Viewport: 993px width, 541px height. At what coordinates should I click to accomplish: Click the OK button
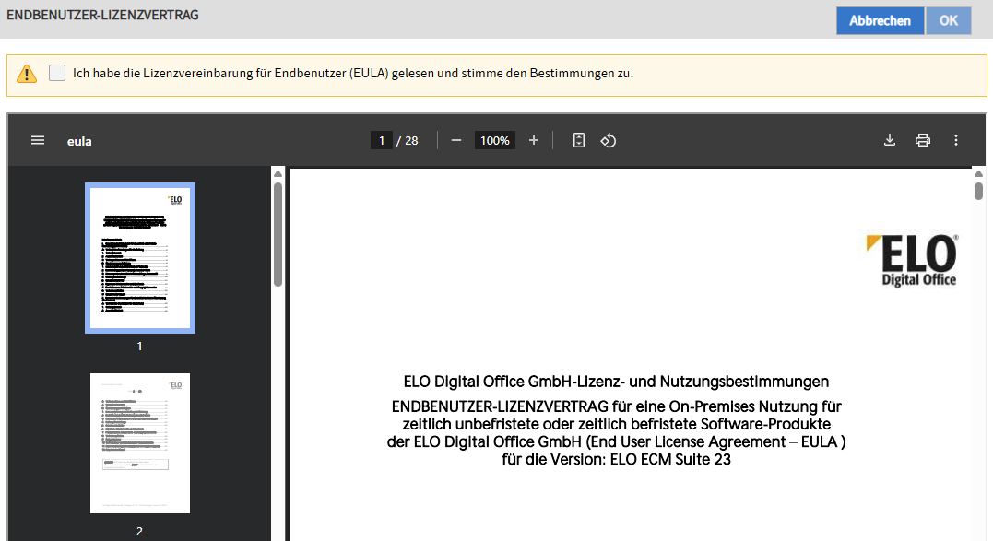(948, 21)
